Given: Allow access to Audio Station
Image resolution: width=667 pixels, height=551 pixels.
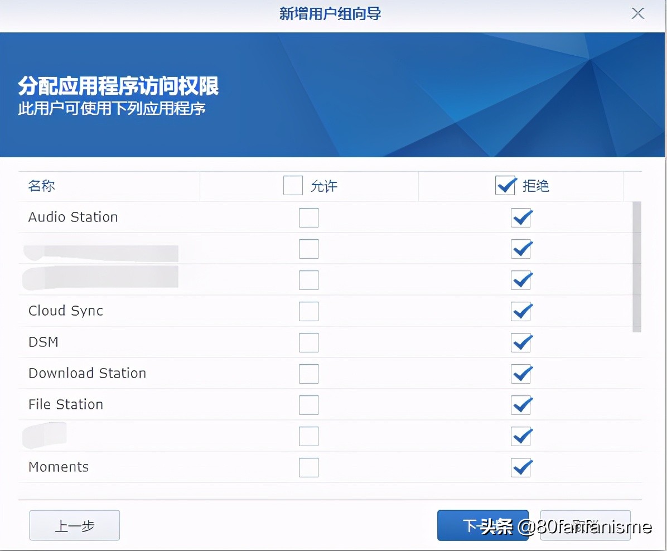Looking at the screenshot, I should coord(308,217).
